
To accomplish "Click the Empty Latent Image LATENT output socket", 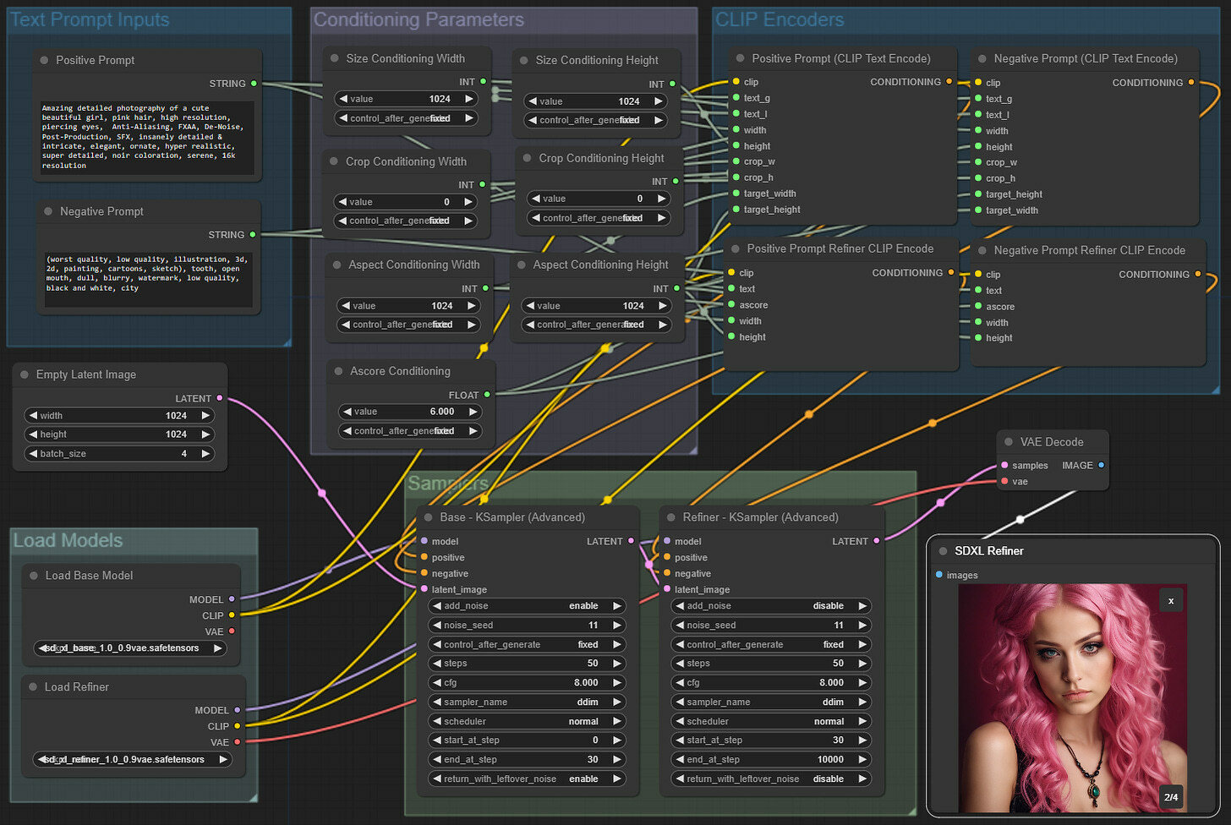I will pyautogui.click(x=220, y=398).
